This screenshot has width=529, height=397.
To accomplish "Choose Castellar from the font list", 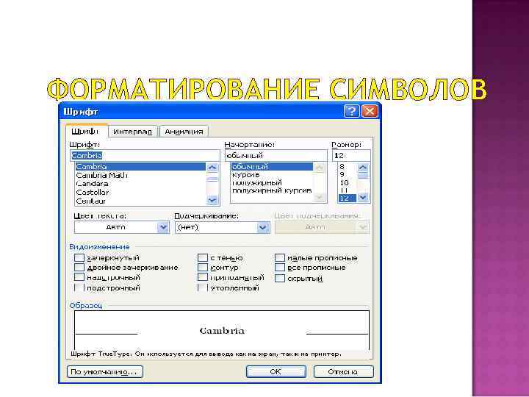I will [x=140, y=193].
